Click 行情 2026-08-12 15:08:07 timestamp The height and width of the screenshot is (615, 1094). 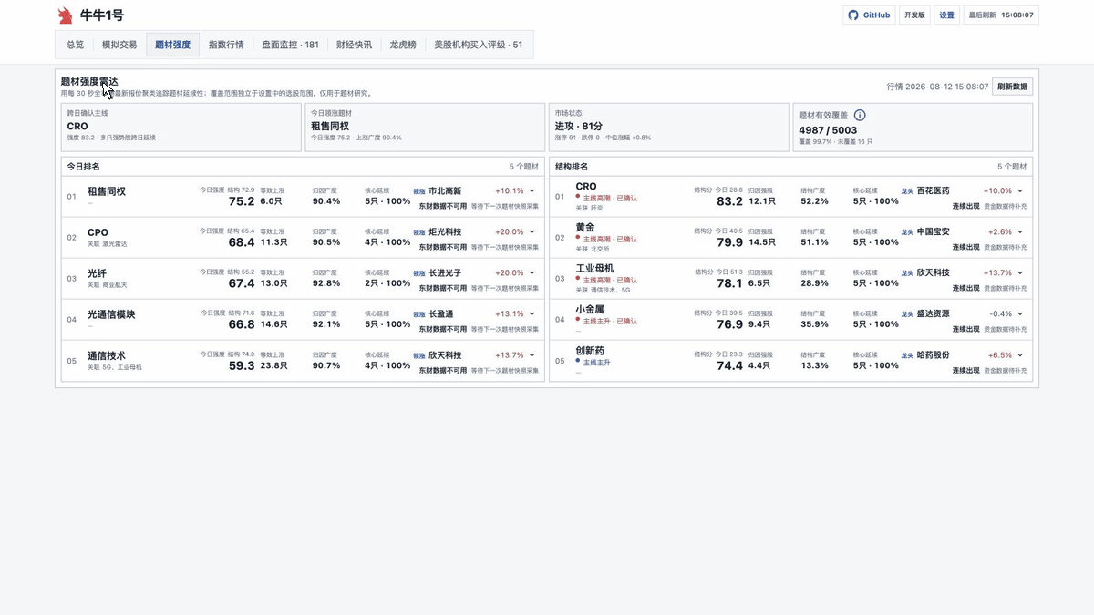coord(938,87)
